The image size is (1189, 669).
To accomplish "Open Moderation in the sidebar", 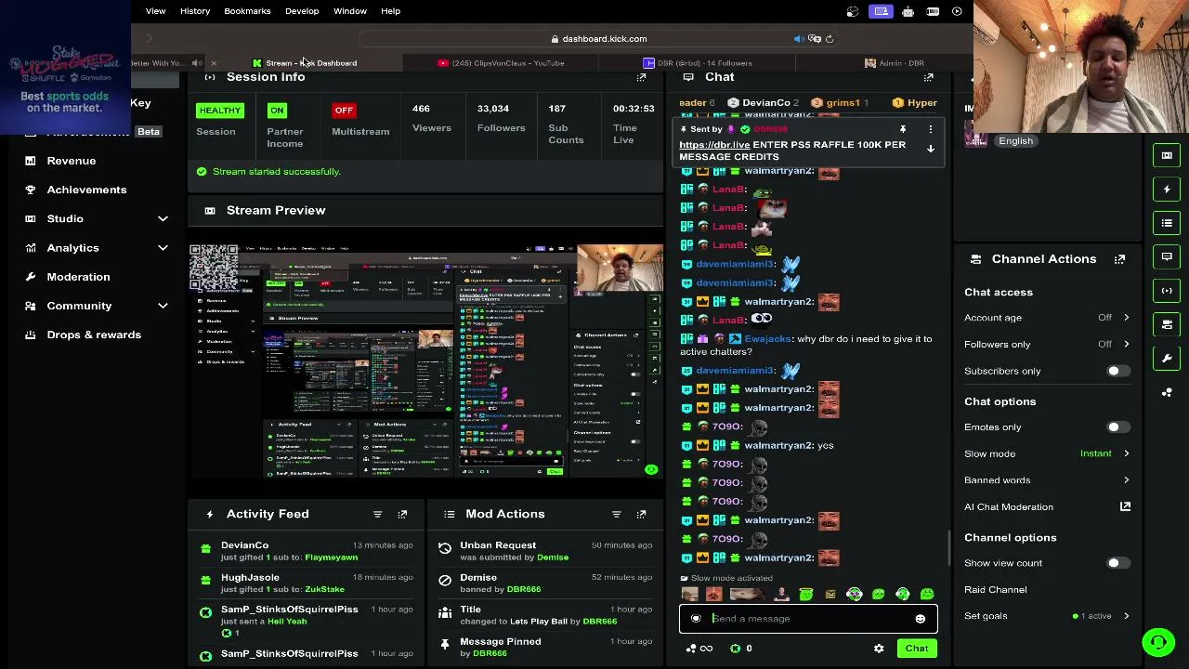I will pos(78,277).
